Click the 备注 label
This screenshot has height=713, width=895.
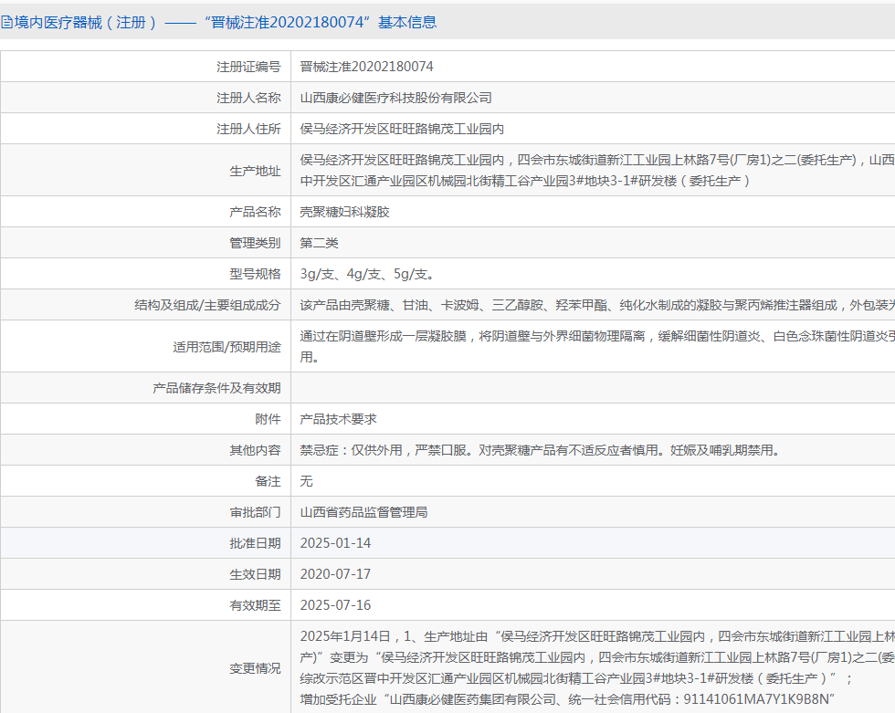(268, 481)
